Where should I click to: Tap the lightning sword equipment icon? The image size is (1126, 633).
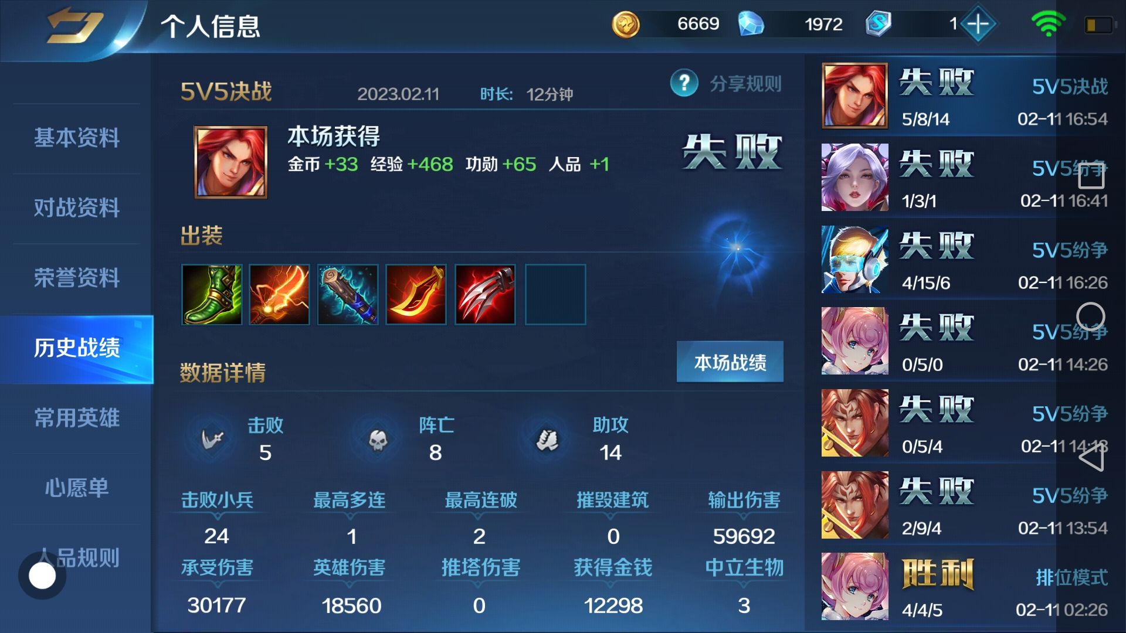[279, 294]
